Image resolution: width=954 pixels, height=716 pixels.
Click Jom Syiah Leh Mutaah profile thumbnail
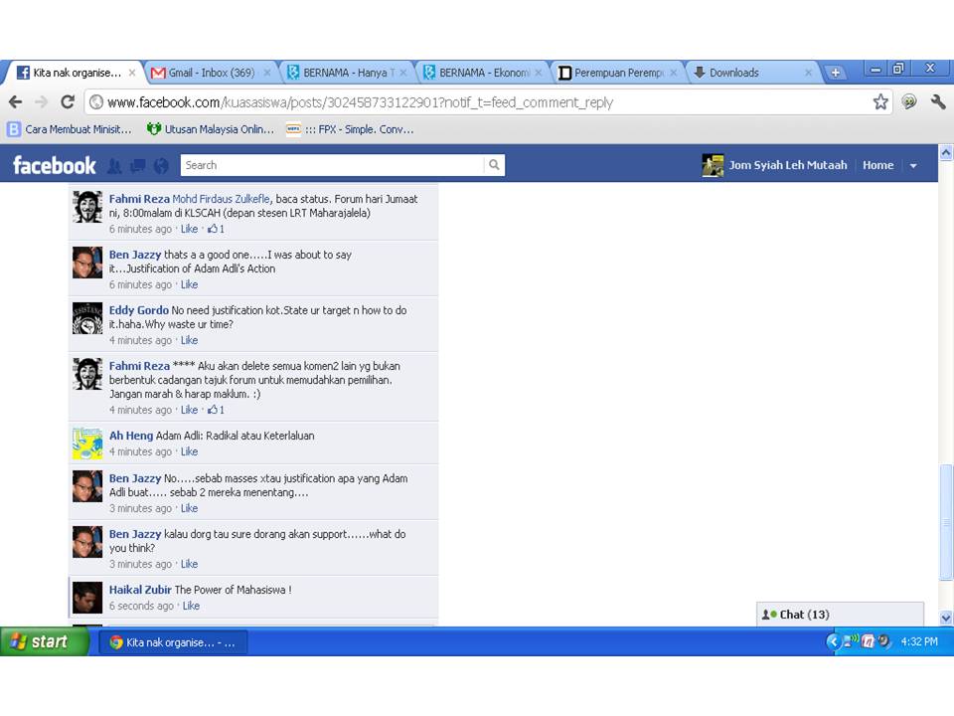point(714,165)
